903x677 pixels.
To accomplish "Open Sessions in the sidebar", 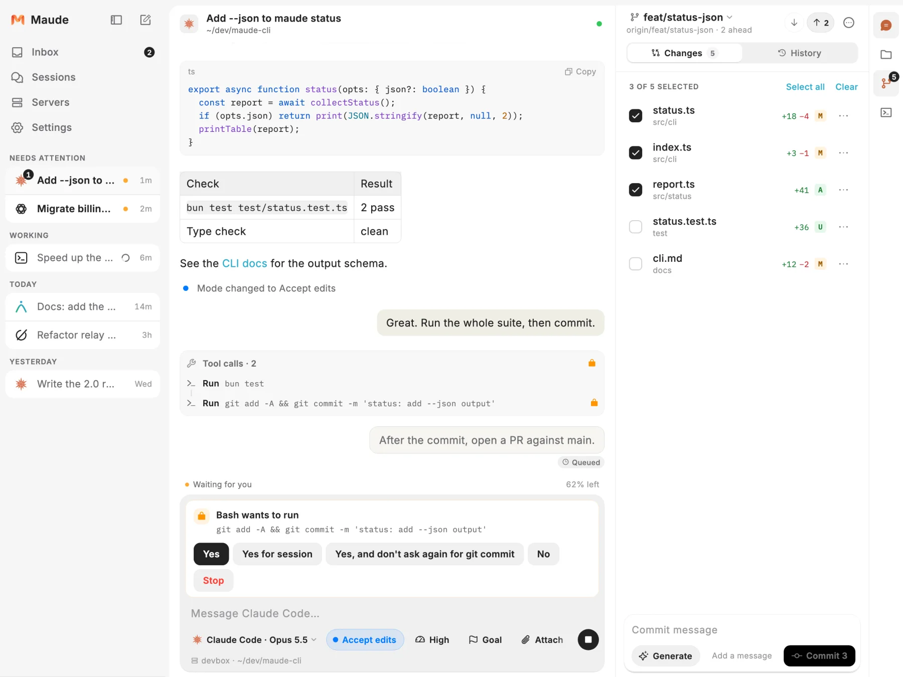I will (83, 77).
